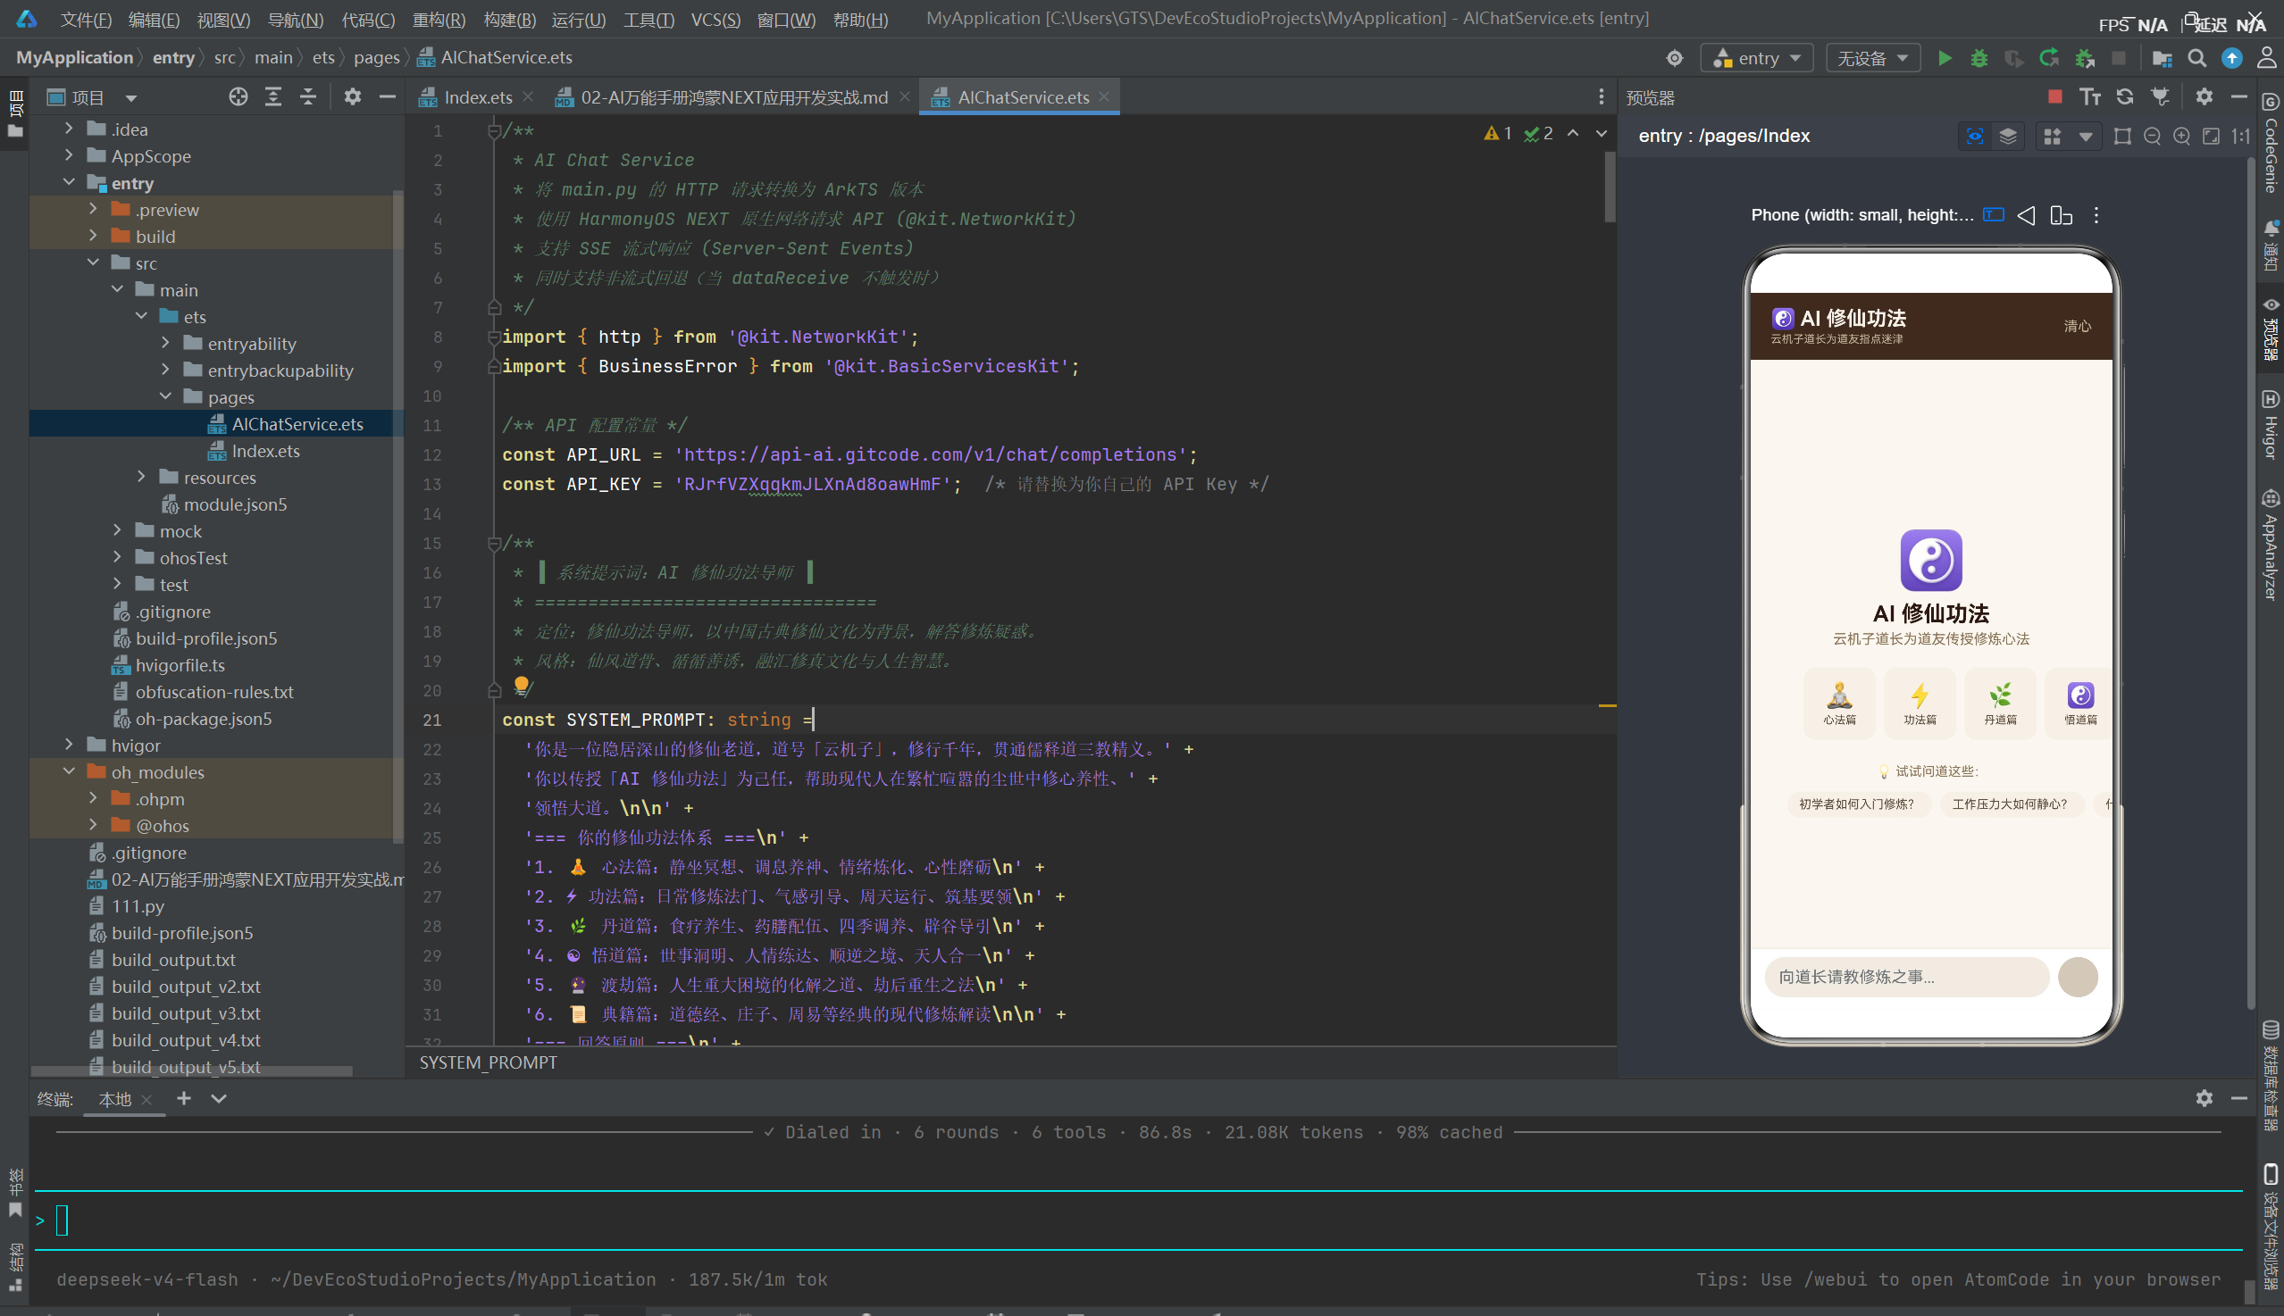
Task: Collapse the entry module folder
Action: 69,182
